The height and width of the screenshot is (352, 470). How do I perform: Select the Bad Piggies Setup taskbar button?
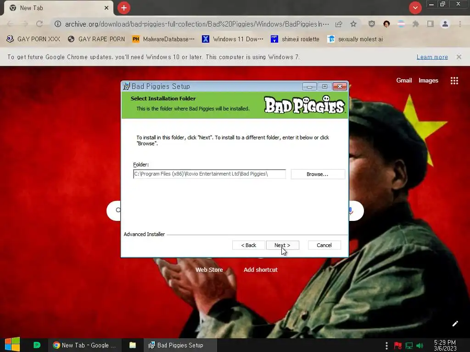point(180,345)
